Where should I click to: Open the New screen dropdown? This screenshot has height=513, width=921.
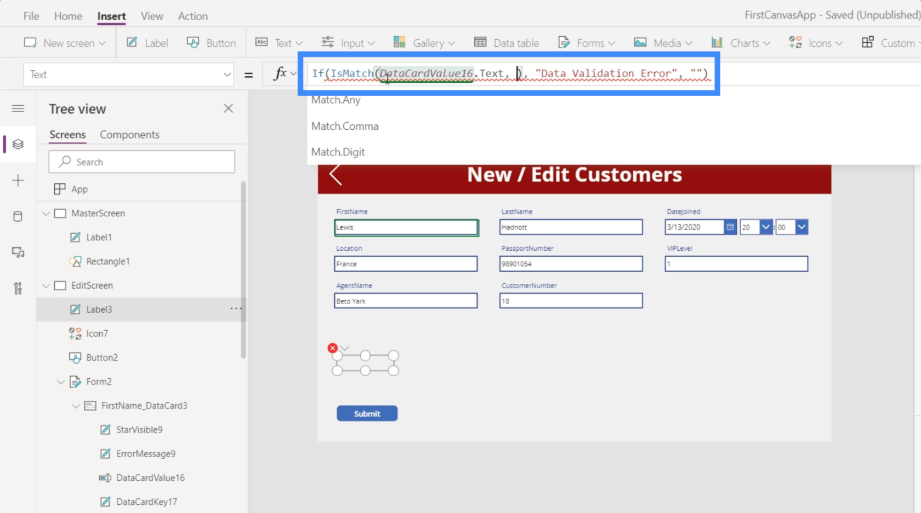tap(65, 43)
